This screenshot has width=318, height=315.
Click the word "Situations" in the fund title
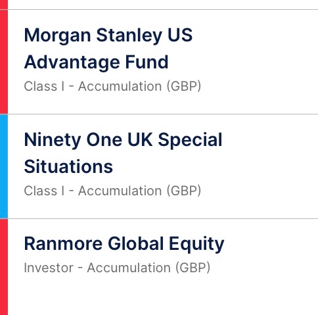68,167
